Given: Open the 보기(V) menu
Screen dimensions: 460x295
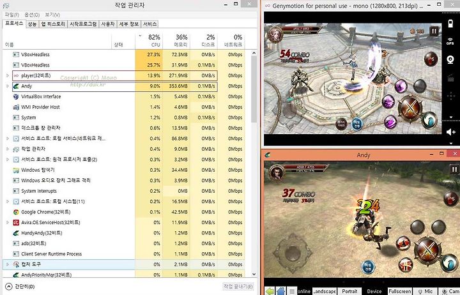Looking at the screenshot, I should pos(52,15).
